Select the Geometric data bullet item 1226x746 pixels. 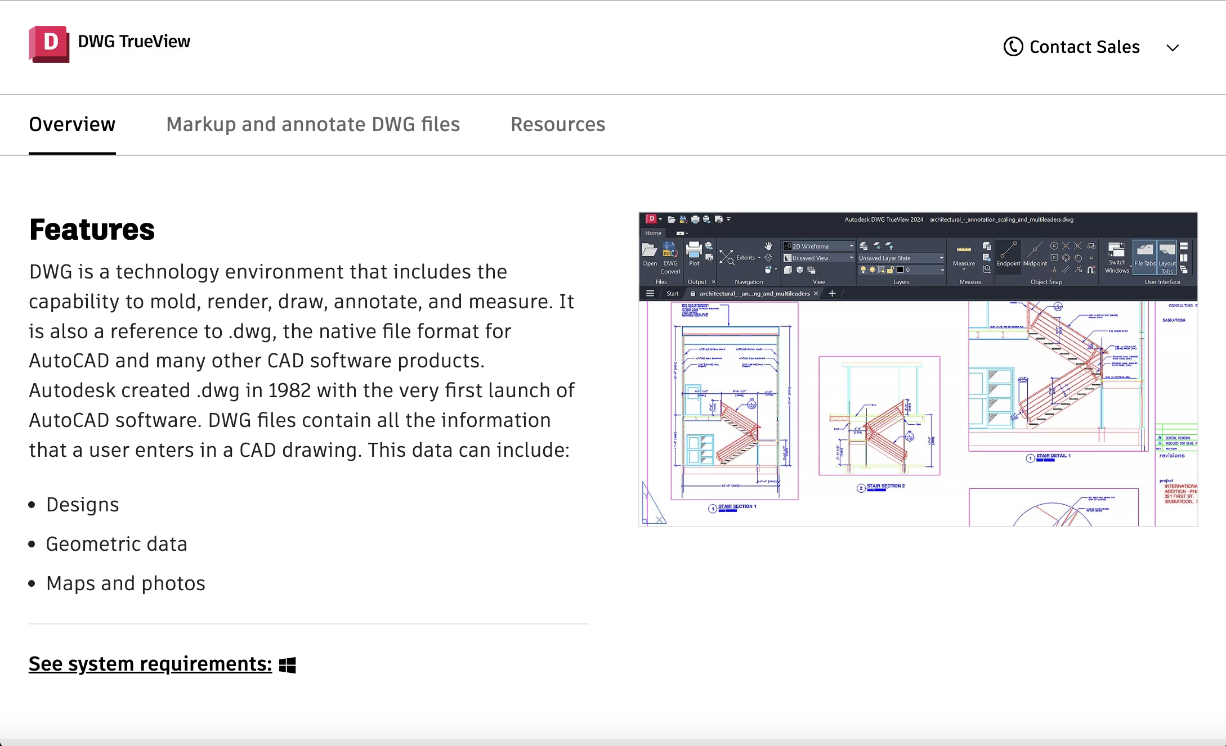tap(117, 544)
